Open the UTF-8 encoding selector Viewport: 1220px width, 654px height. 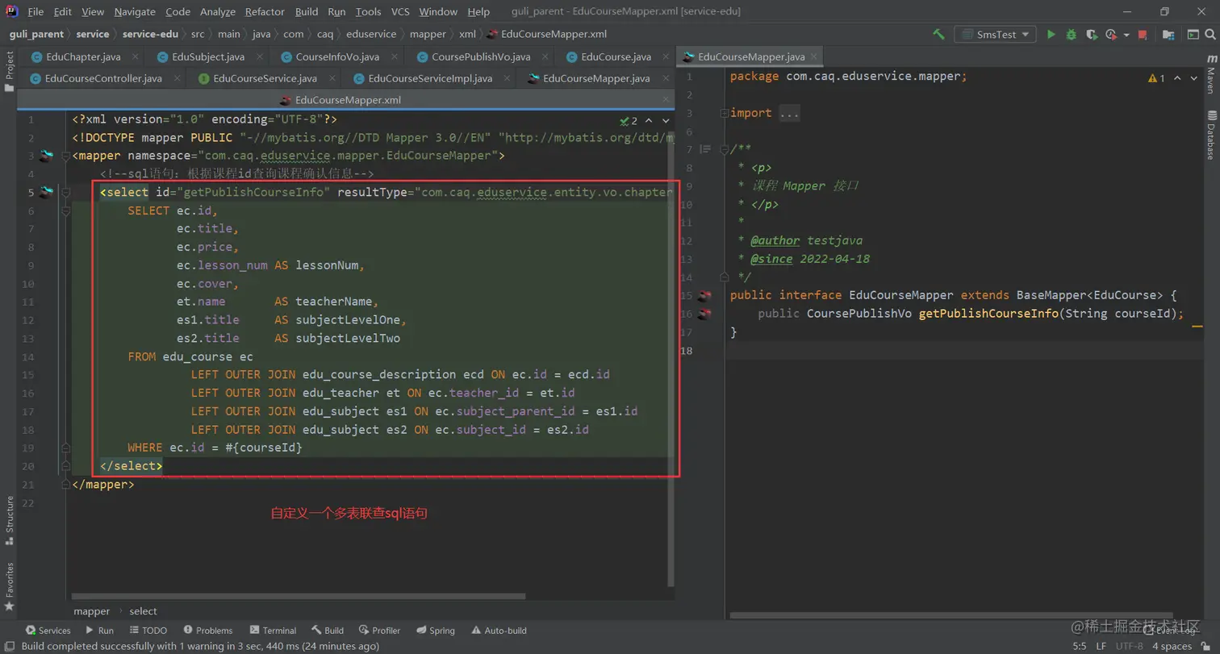click(x=1128, y=646)
